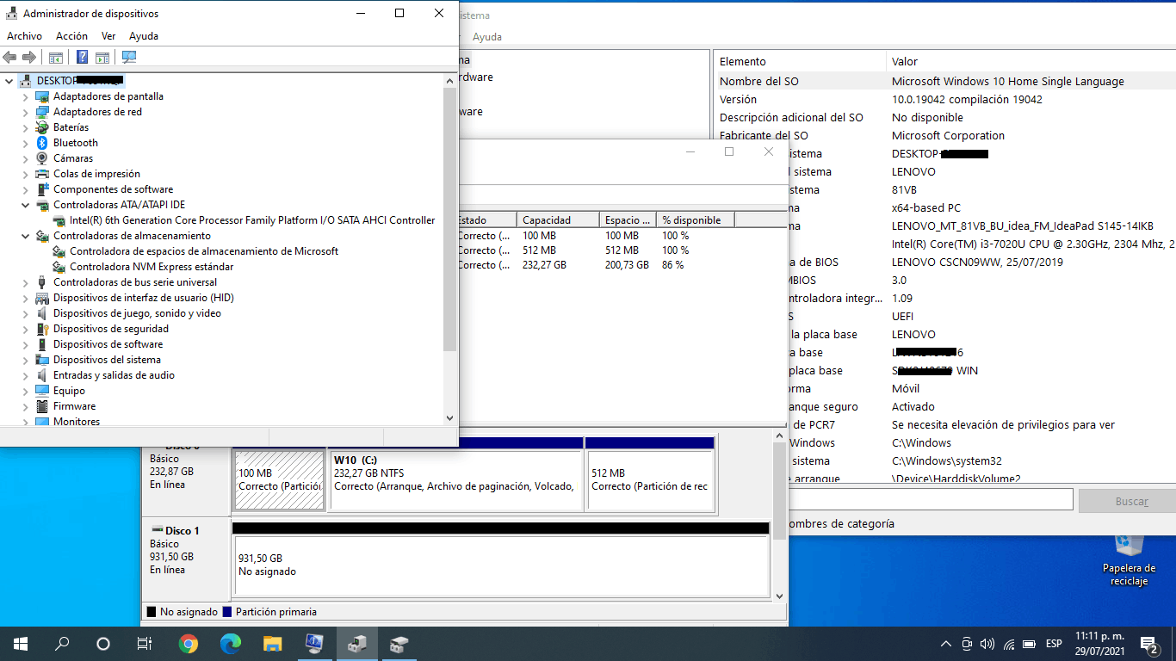
Task: Click the Device Manager taskbar icon
Action: pyautogui.click(x=356, y=643)
